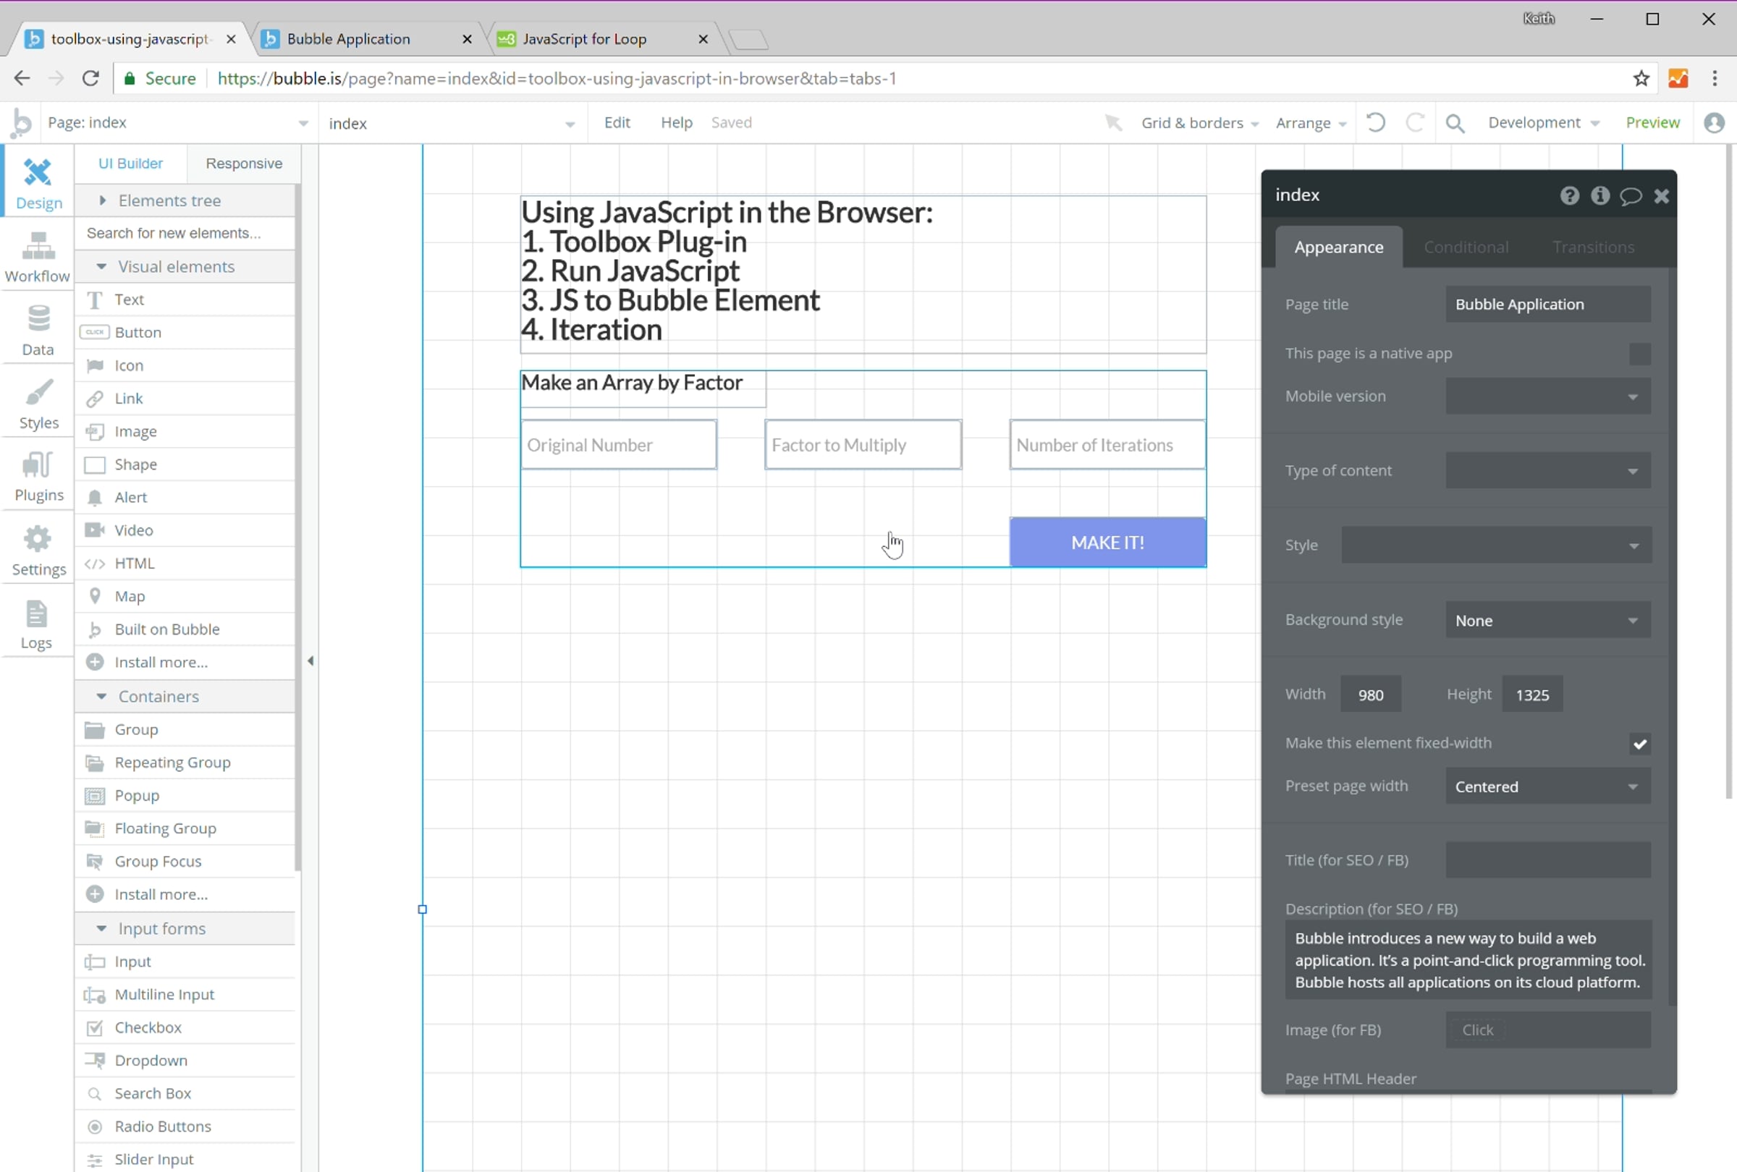Close the index property panel
This screenshot has width=1737, height=1172.
pyautogui.click(x=1662, y=196)
